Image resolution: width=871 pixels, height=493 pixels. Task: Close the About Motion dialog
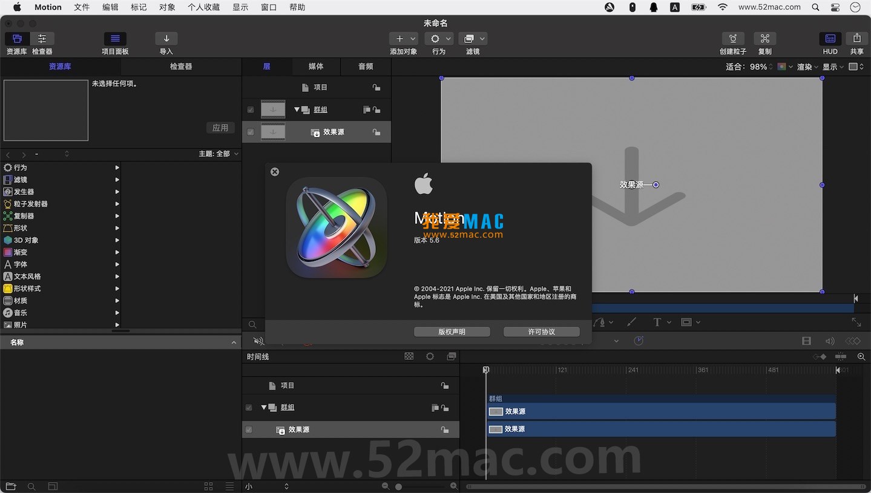point(275,172)
